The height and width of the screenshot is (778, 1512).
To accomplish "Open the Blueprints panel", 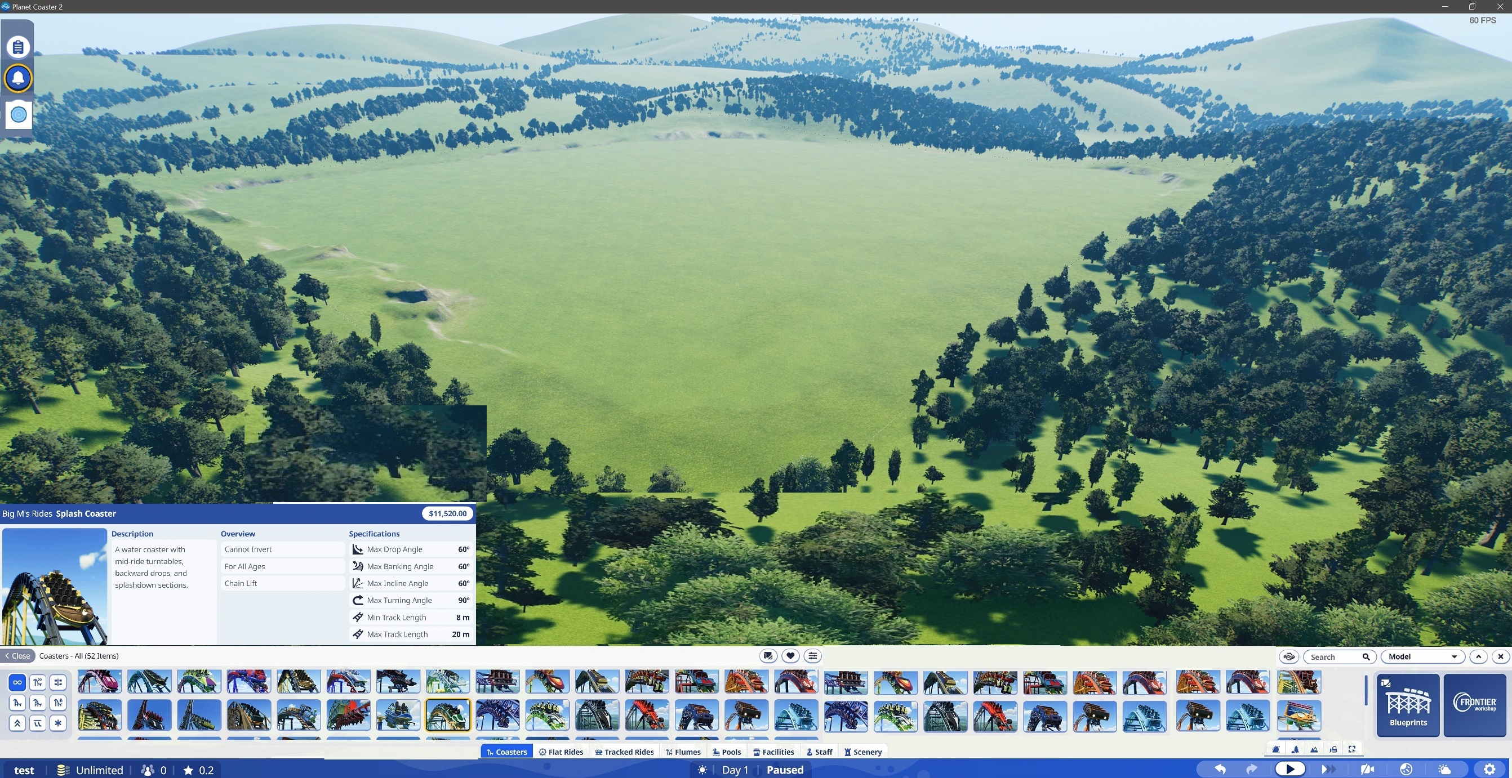I will click(1408, 705).
